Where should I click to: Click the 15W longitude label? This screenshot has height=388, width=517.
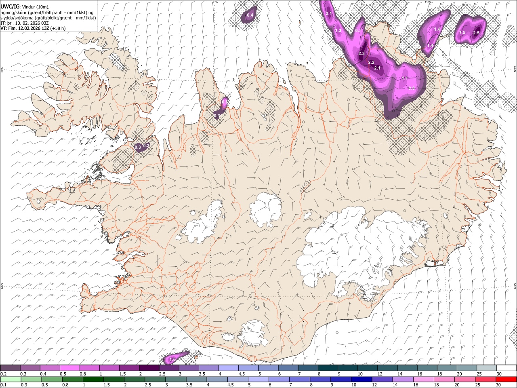[x=428, y=2]
